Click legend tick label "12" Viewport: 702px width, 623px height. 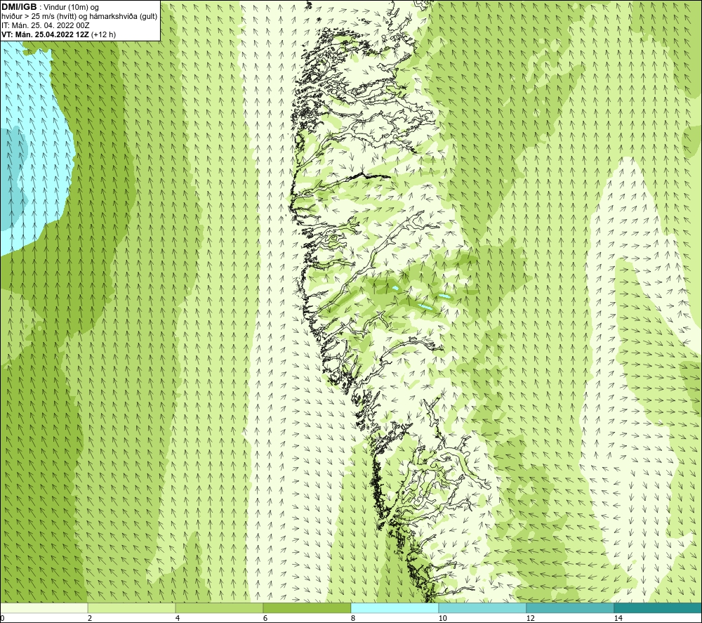tap(530, 618)
